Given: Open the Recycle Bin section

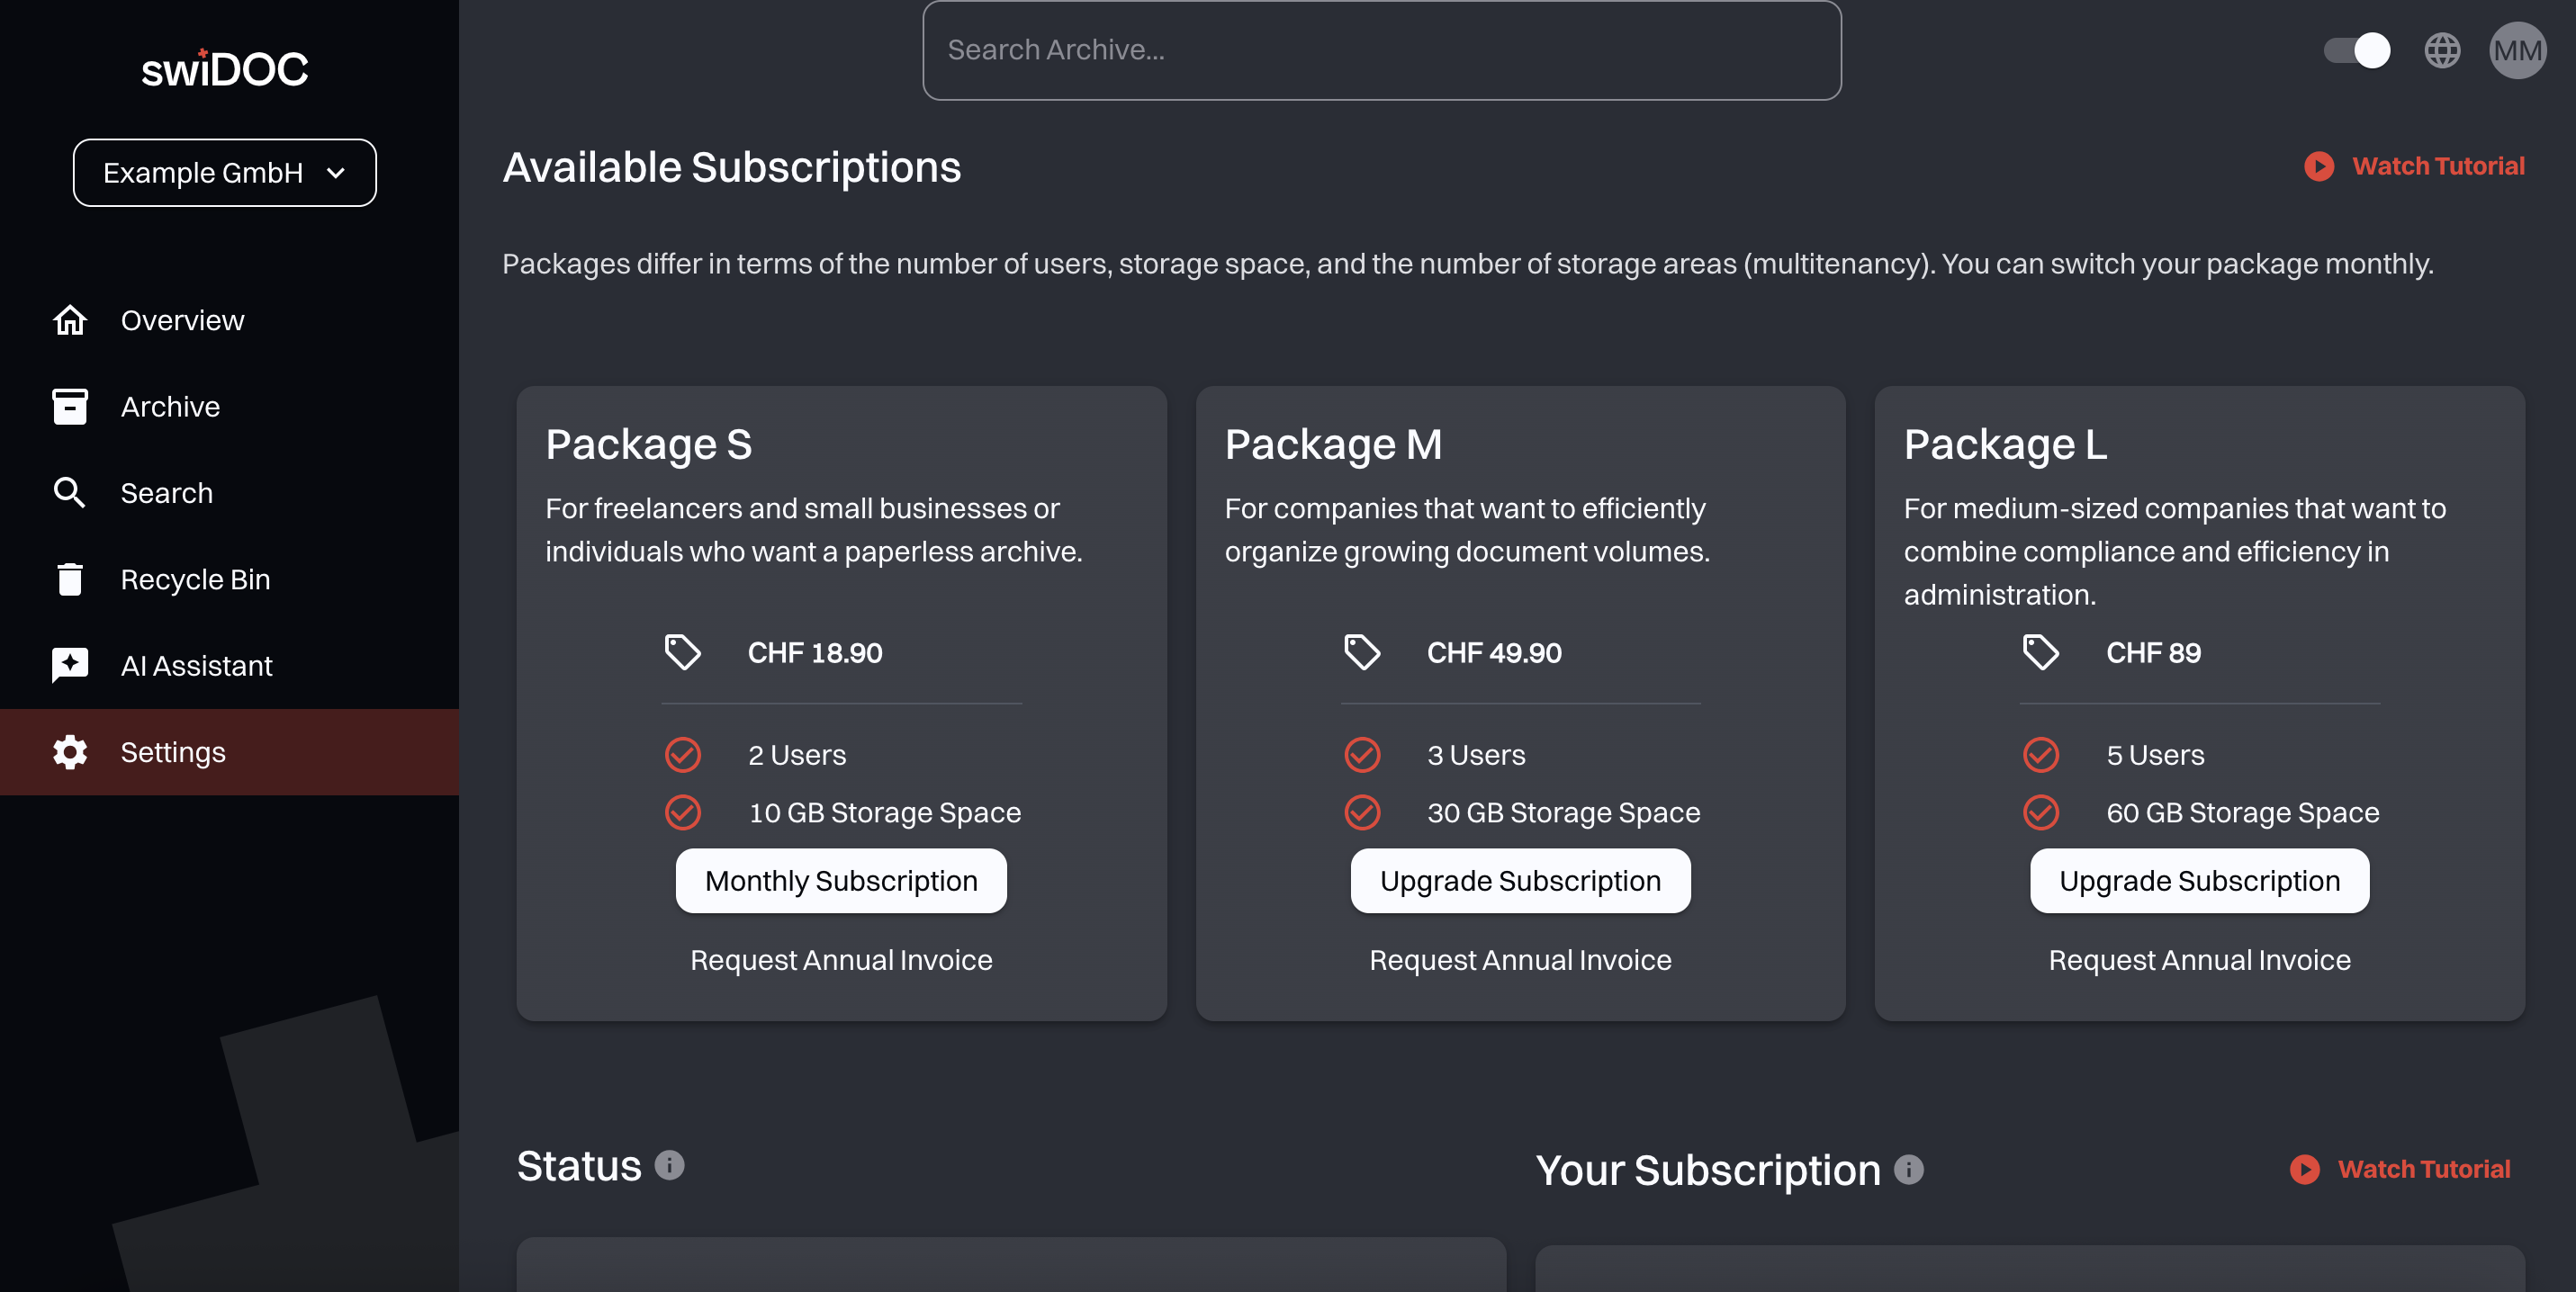Looking at the screenshot, I should pos(195,579).
